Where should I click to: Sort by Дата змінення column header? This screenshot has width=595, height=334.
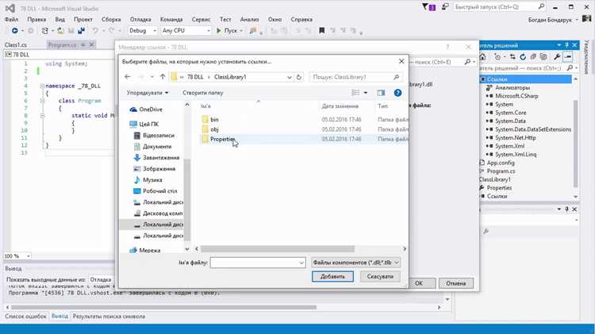click(x=340, y=106)
